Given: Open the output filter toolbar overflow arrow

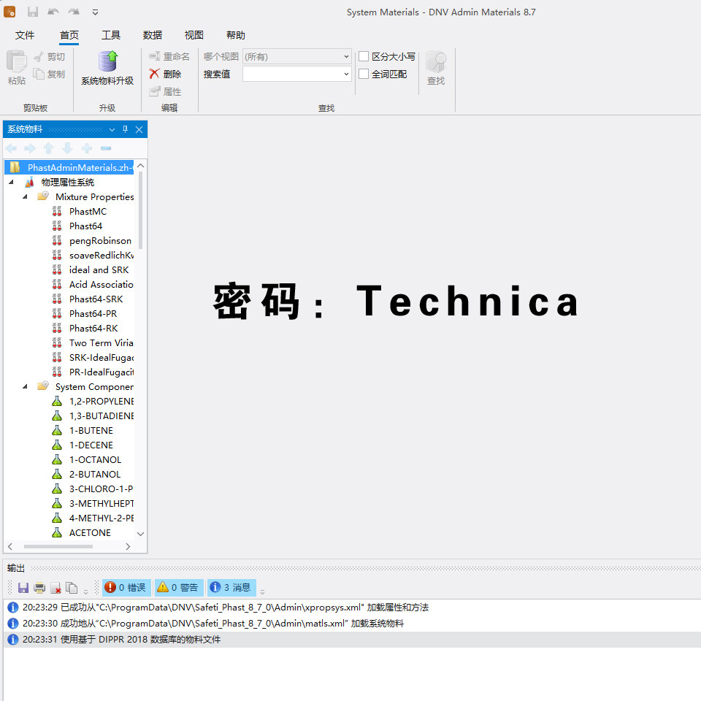Looking at the screenshot, I should click(x=262, y=591).
